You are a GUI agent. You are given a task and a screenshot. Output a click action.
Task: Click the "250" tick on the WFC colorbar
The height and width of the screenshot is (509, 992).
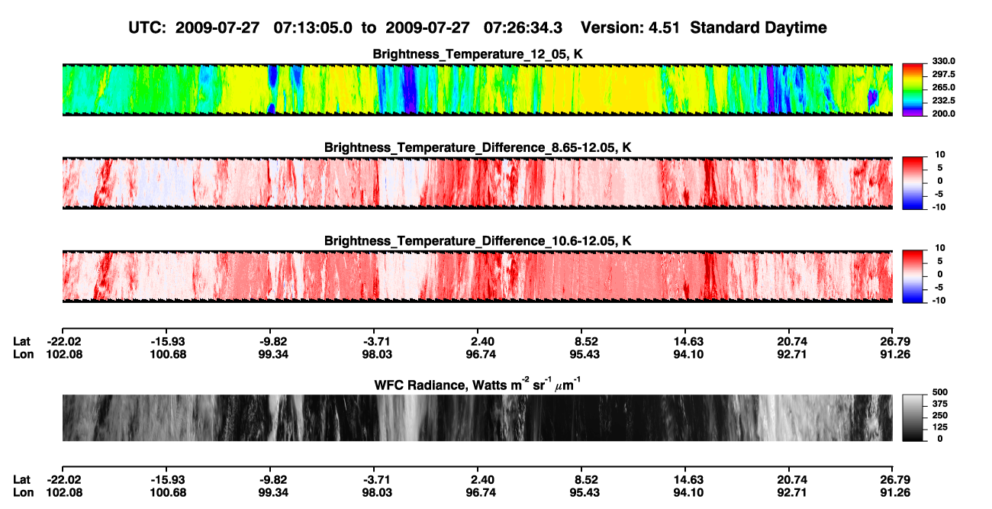(x=940, y=414)
